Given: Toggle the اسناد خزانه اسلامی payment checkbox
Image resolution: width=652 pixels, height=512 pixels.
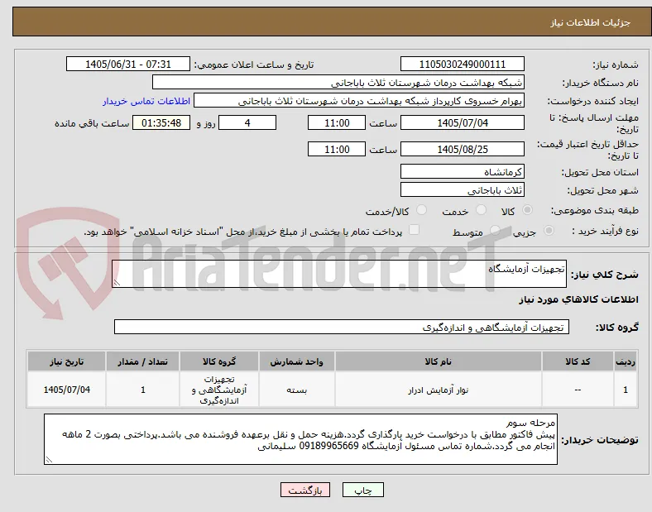Looking at the screenshot, I should click(x=415, y=230).
